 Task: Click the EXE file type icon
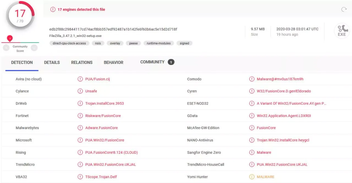pyautogui.click(x=342, y=31)
